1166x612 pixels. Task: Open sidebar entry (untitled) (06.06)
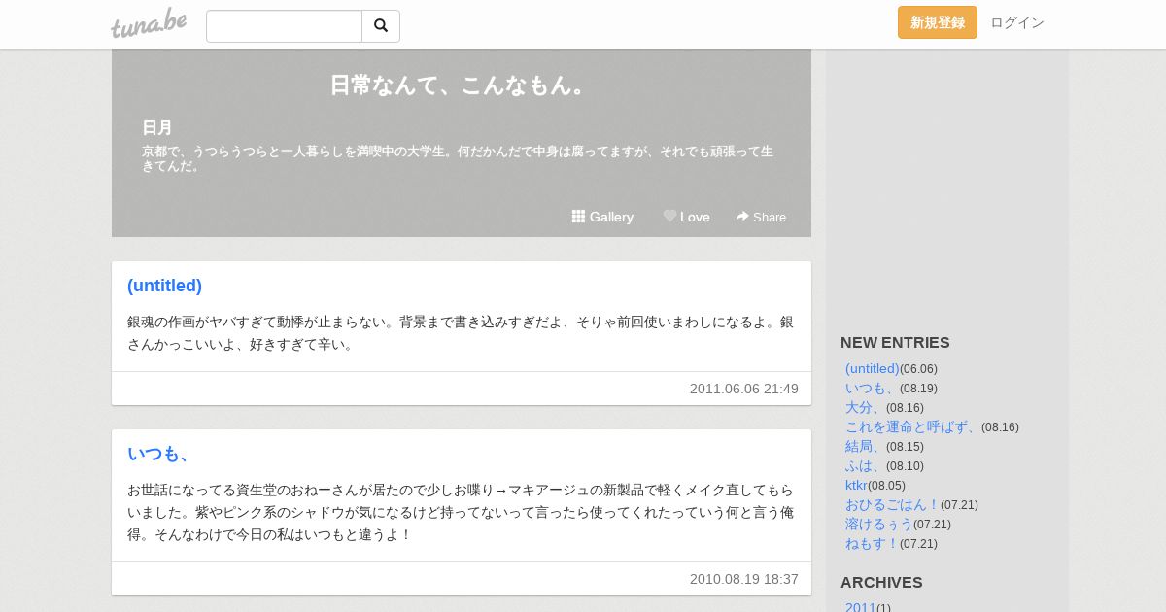pyautogui.click(x=873, y=369)
